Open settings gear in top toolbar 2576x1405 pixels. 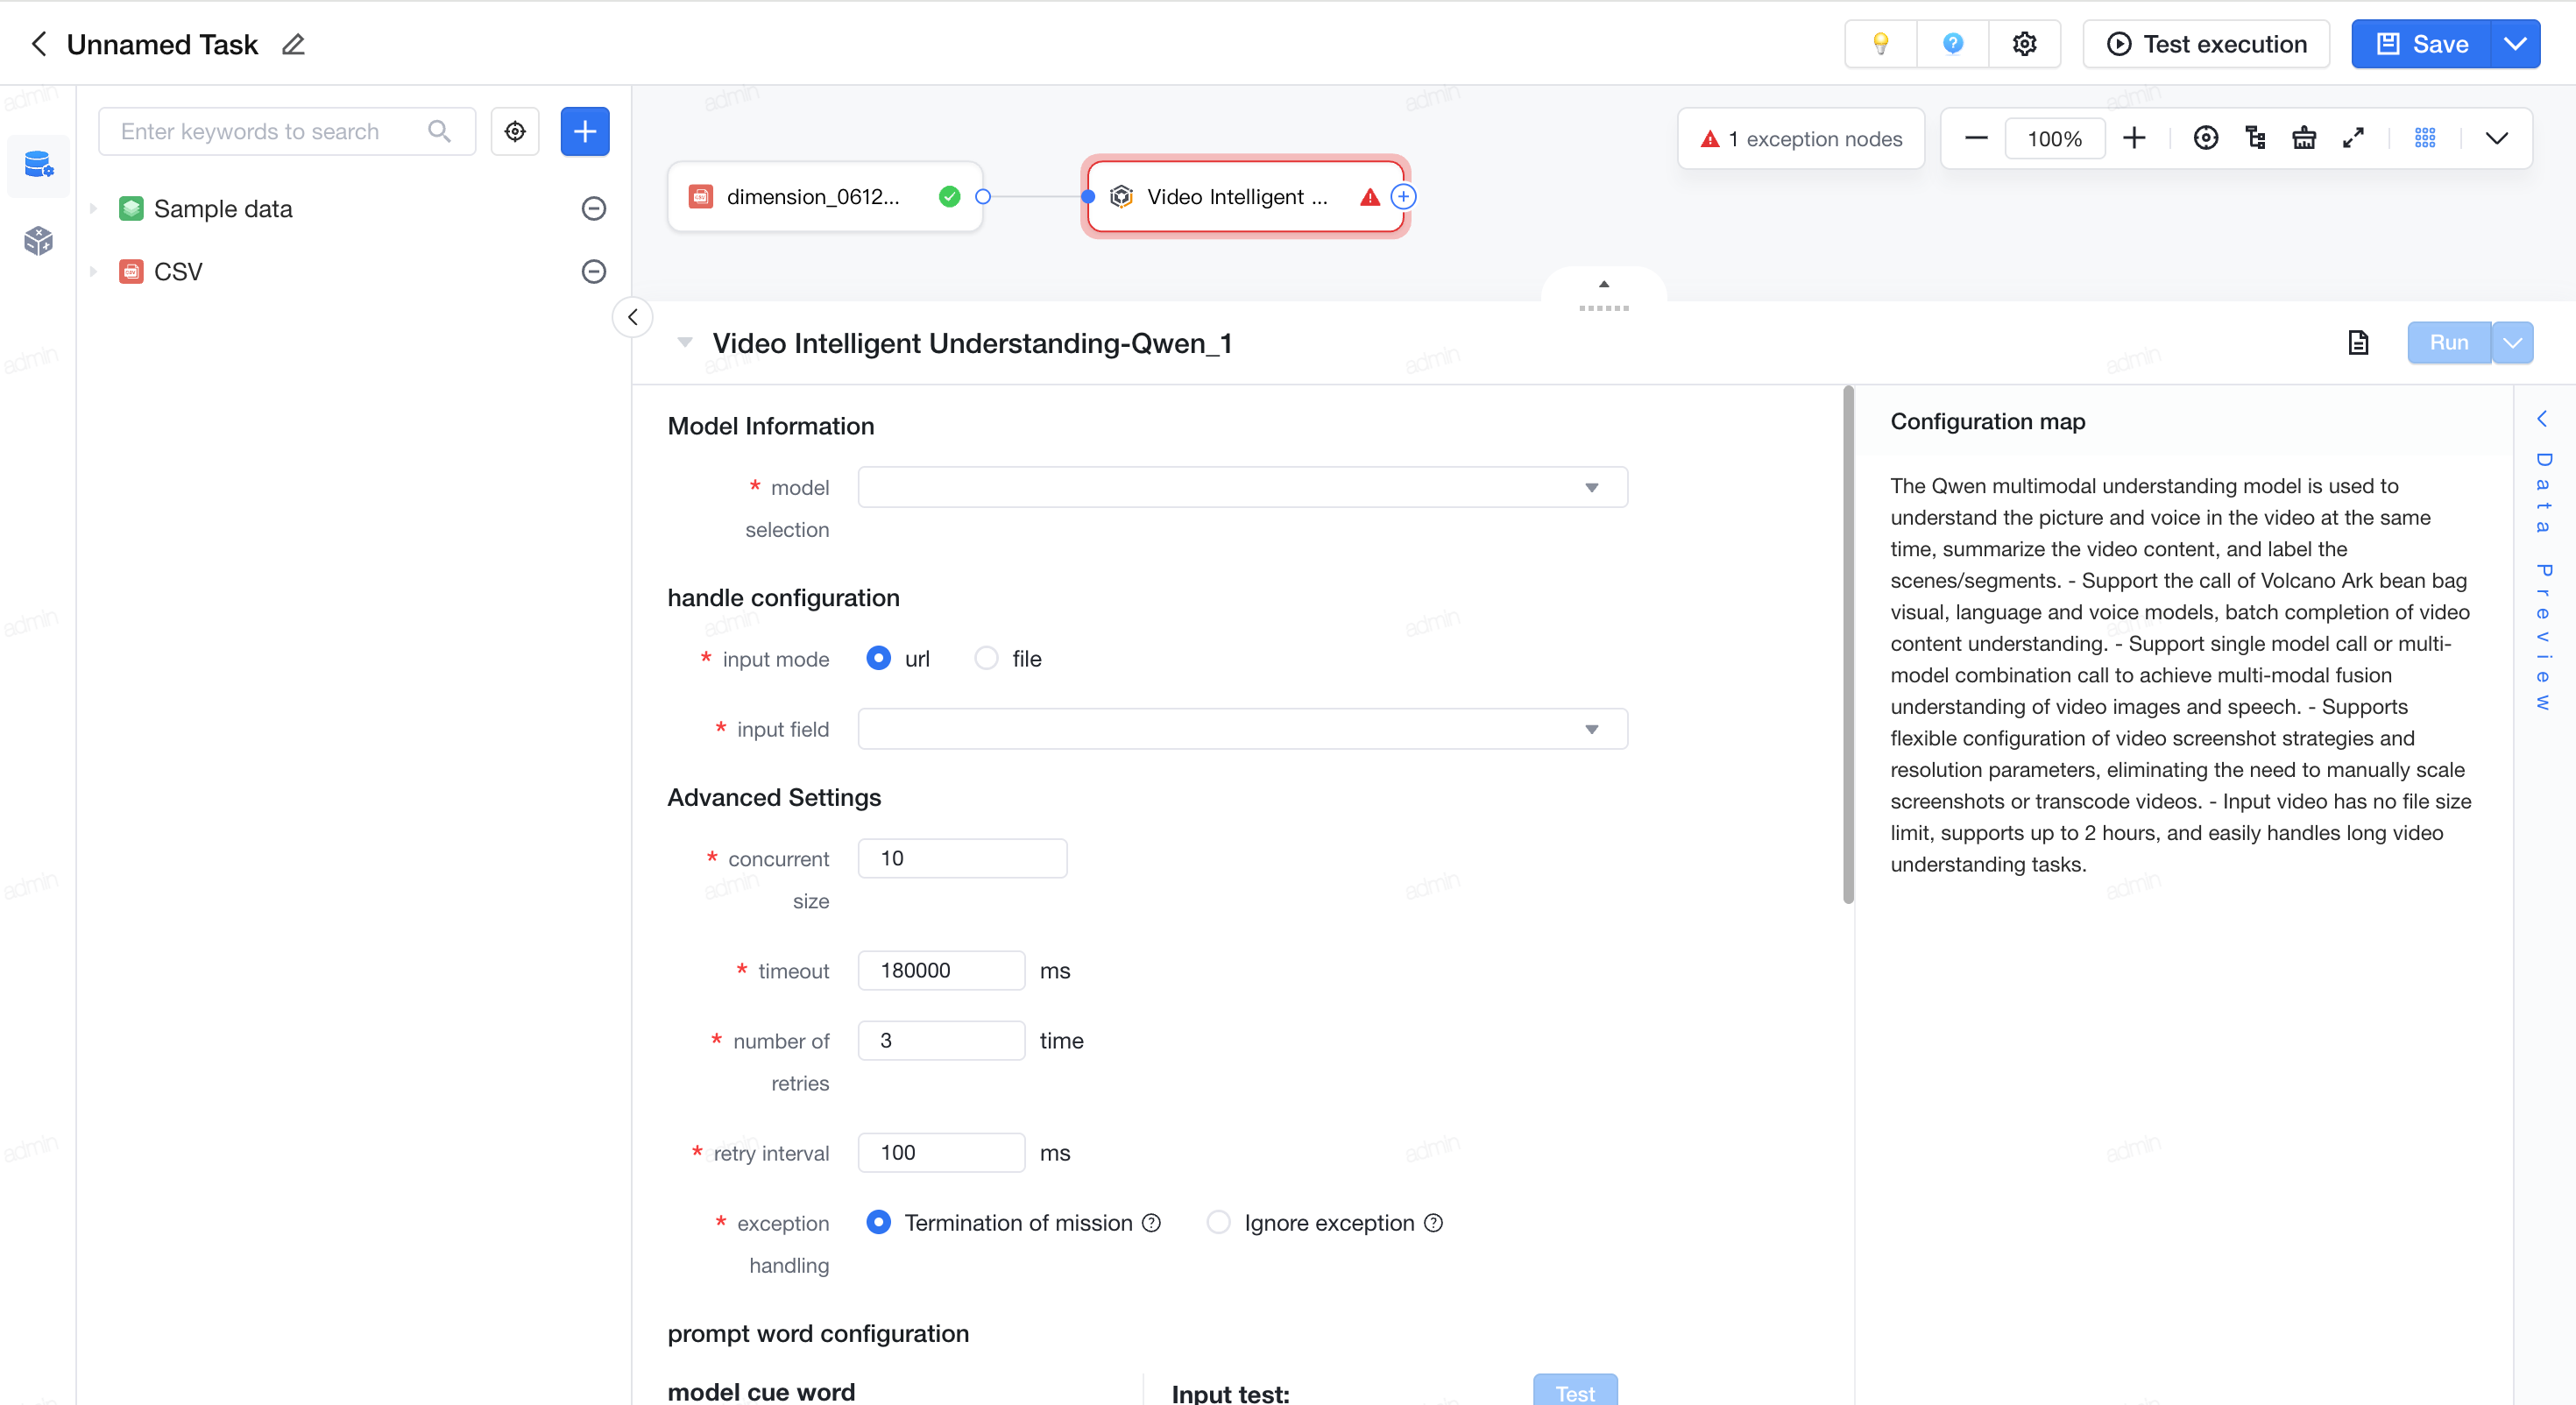coord(2024,44)
